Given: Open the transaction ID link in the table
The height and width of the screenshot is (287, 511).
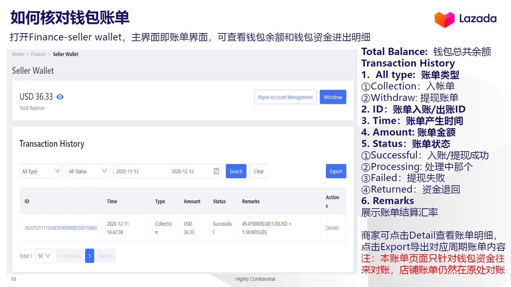Looking at the screenshot, I should 61,227.
